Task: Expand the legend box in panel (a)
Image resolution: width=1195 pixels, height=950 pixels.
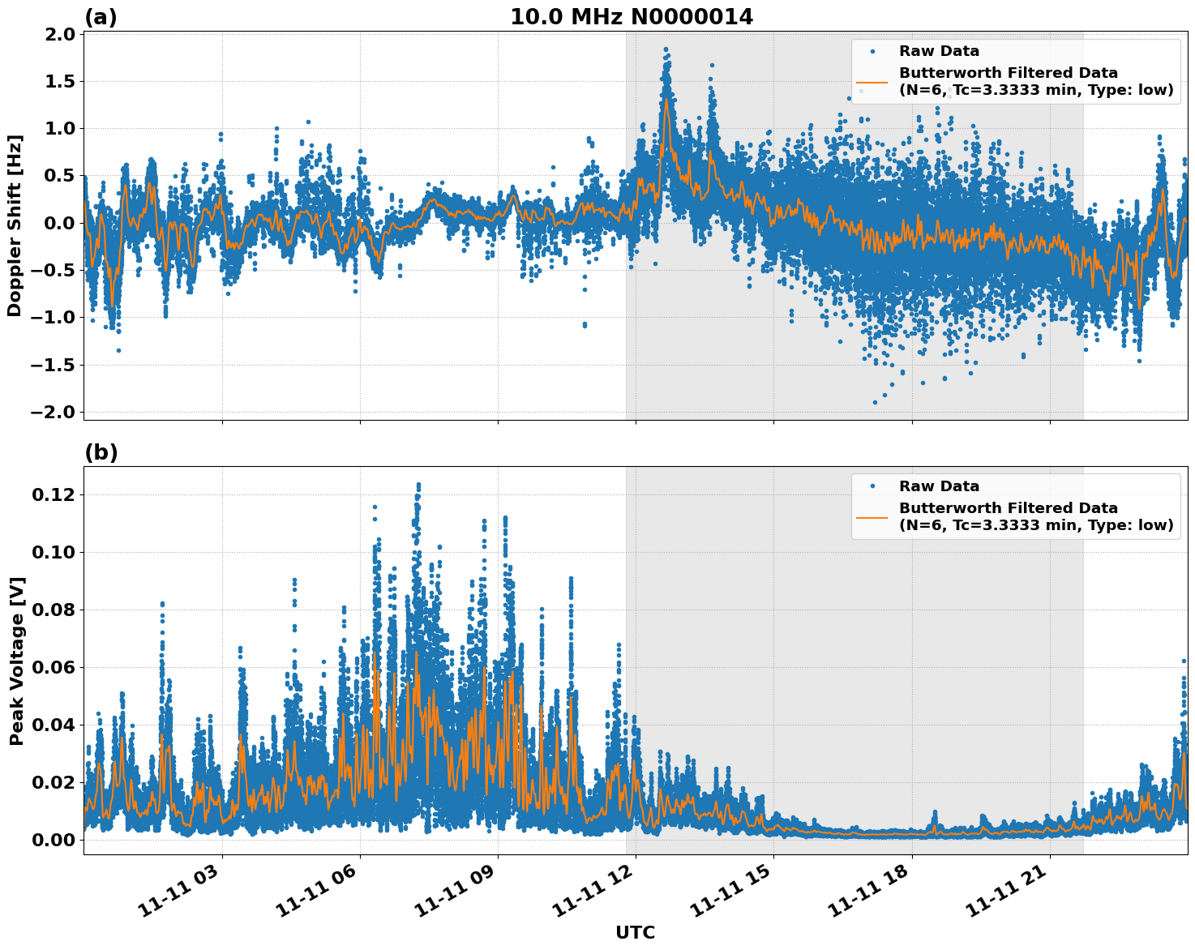Action: click(x=1017, y=69)
